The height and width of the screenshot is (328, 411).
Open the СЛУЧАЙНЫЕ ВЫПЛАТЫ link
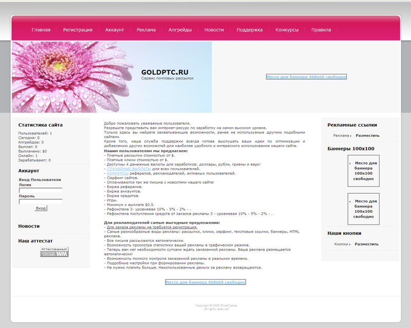pos(129,169)
